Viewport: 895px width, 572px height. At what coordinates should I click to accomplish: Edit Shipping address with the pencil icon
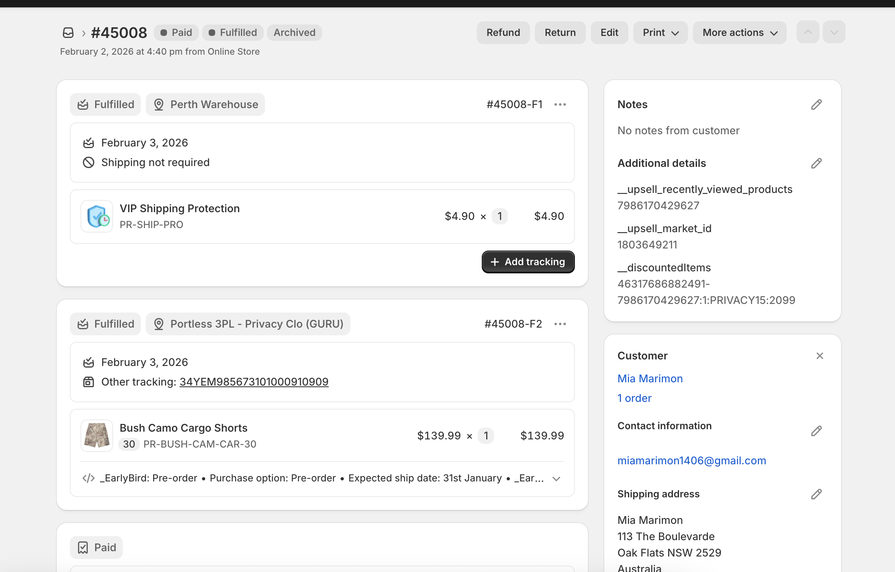pos(816,494)
